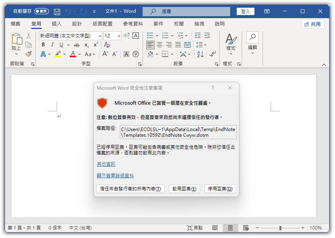Click the Paste clipboard icon
Screen dimensions: 335x238
16,39
